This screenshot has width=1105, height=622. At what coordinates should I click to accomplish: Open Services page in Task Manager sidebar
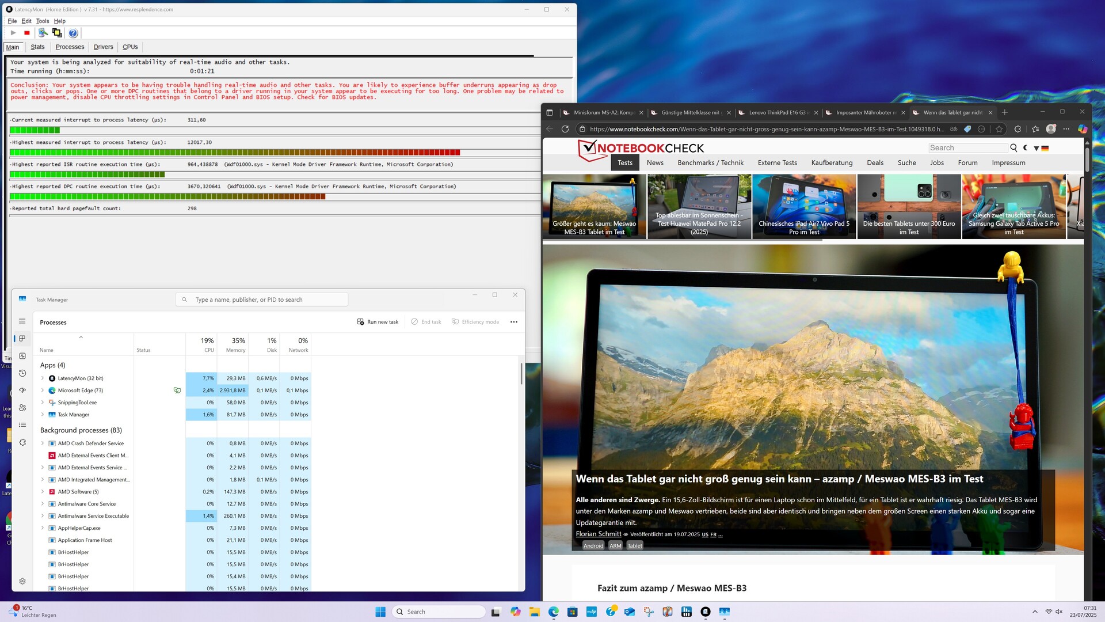[22, 442]
